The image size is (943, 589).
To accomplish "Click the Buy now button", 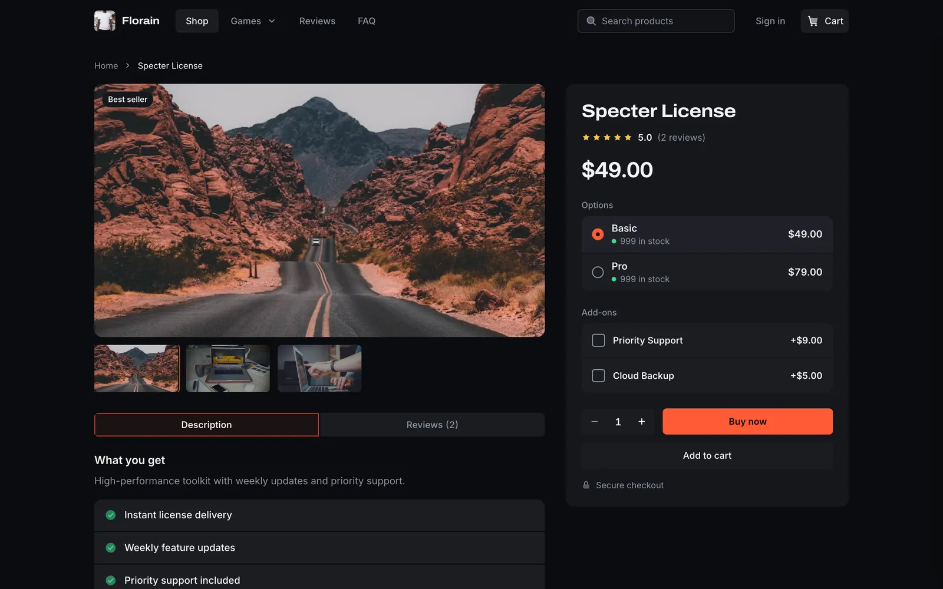I will pyautogui.click(x=747, y=422).
